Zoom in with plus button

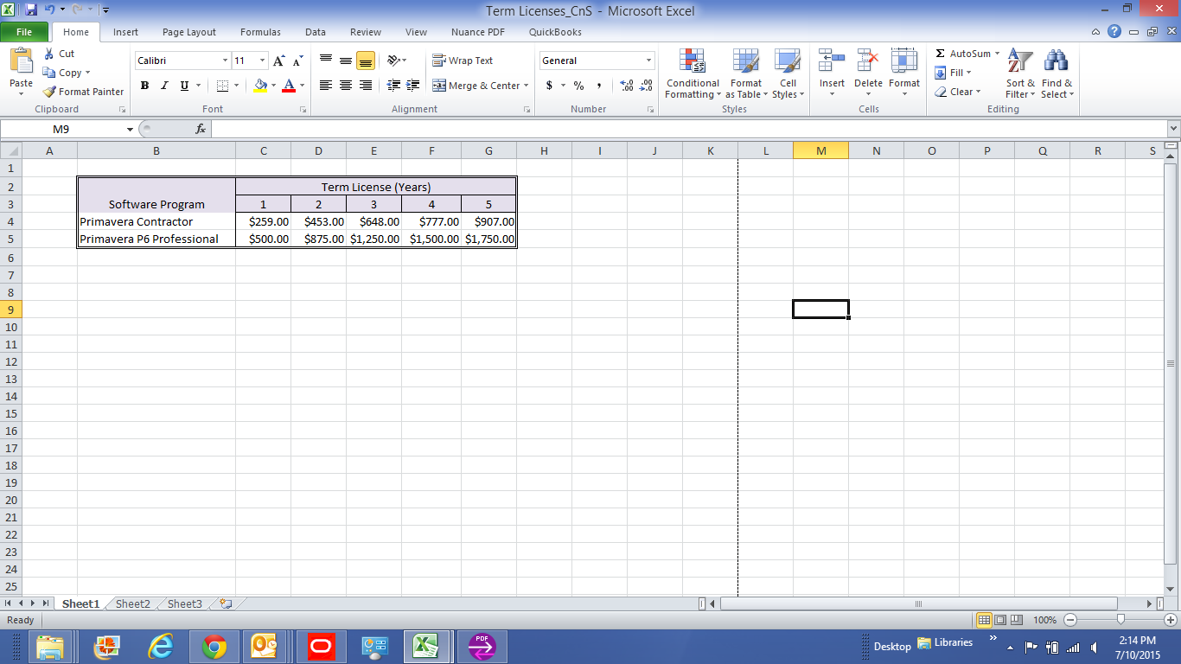(x=1171, y=620)
